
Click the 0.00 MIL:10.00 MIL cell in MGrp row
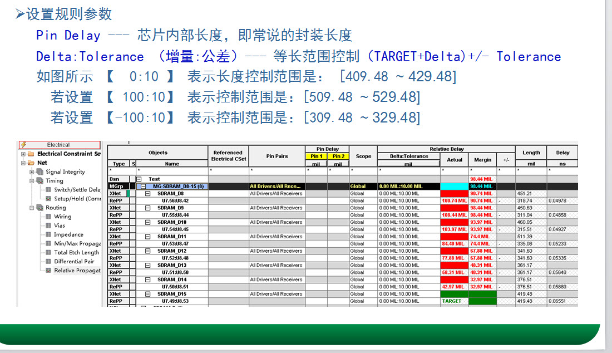point(409,187)
